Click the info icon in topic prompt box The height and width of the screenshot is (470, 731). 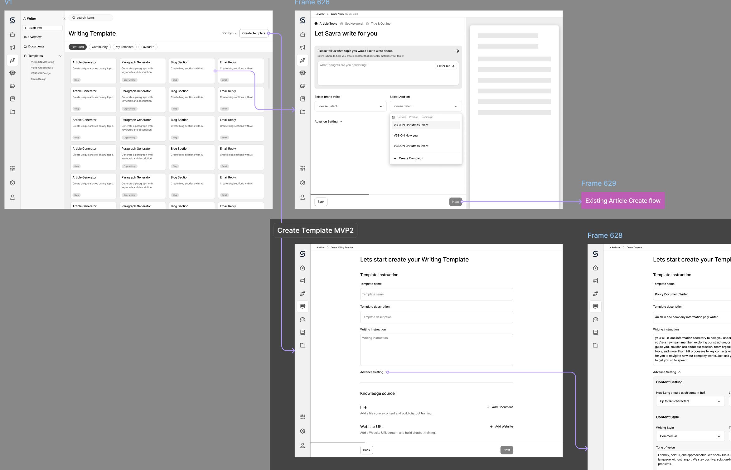tap(457, 51)
